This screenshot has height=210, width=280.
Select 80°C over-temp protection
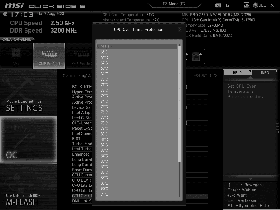point(137,134)
